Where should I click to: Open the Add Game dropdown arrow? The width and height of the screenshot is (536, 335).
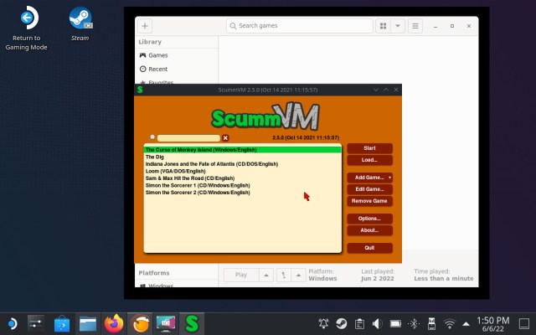point(389,178)
